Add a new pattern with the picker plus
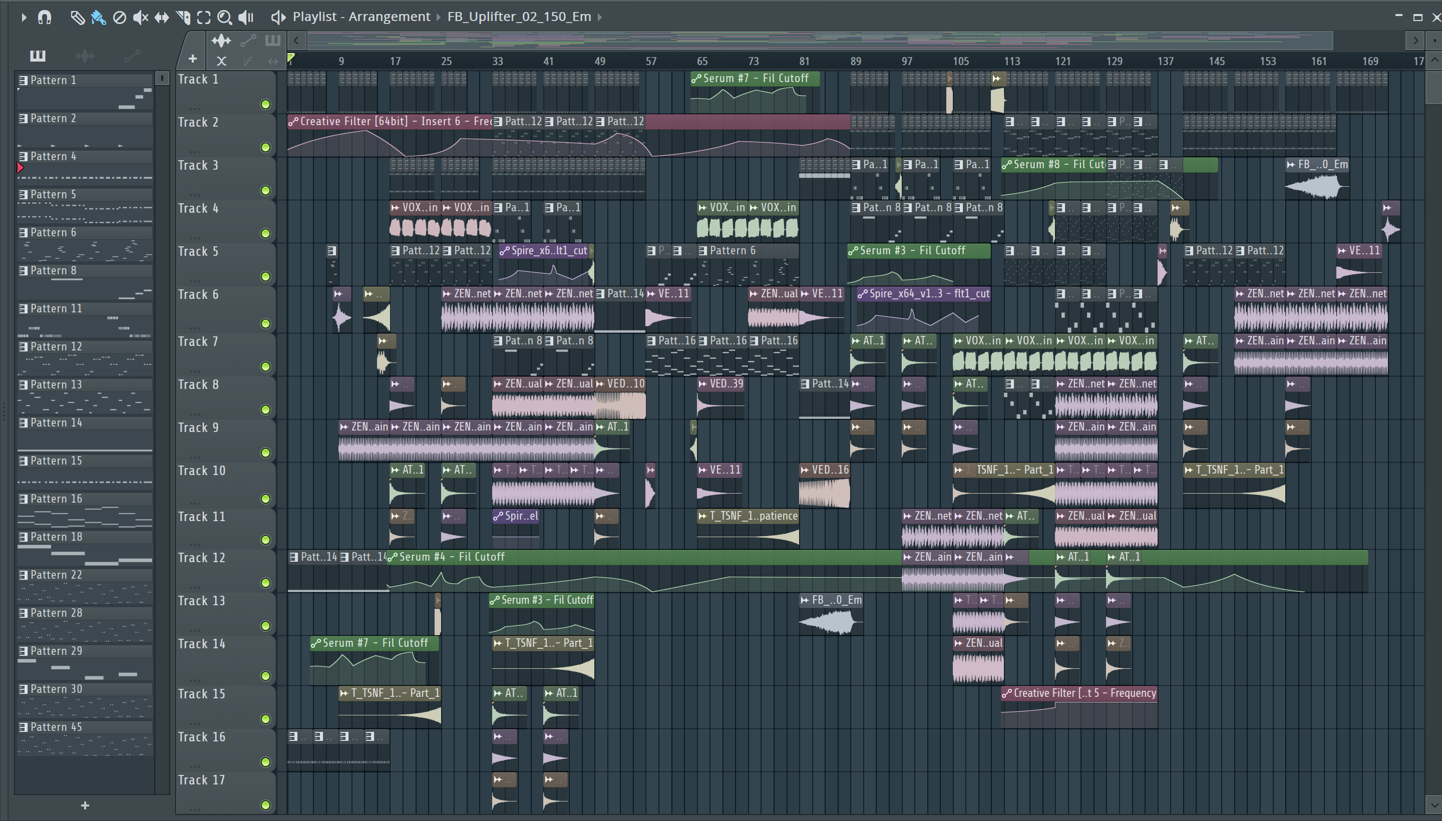Viewport: 1442px width, 821px height. [x=85, y=805]
